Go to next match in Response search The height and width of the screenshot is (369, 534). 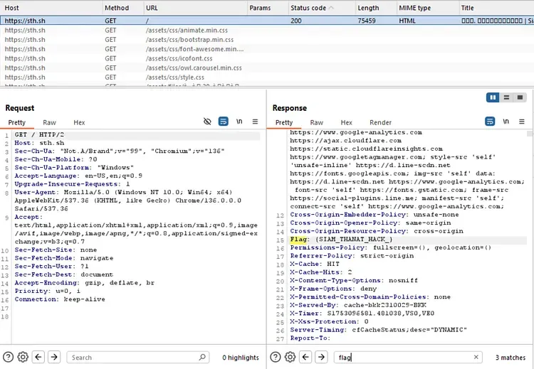321,357
